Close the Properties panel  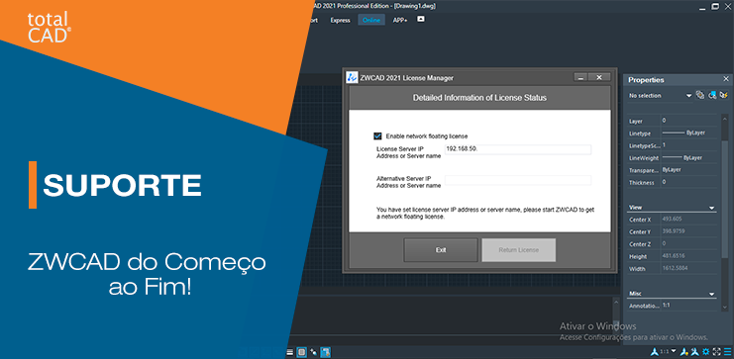(726, 79)
